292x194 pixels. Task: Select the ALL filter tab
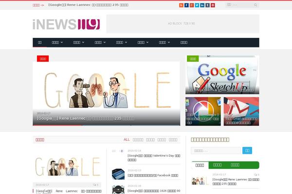pos(127,140)
